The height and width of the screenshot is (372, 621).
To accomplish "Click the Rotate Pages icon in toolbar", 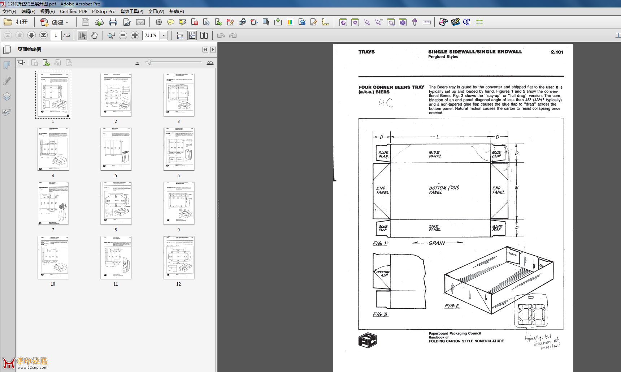I will click(207, 22).
